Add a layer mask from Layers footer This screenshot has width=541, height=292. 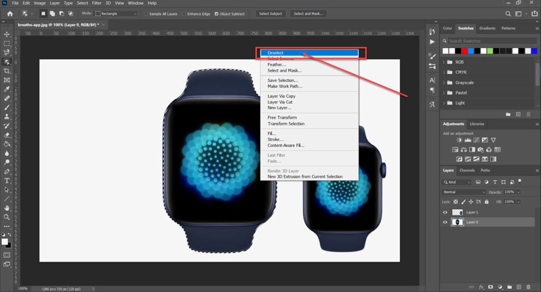[490, 287]
